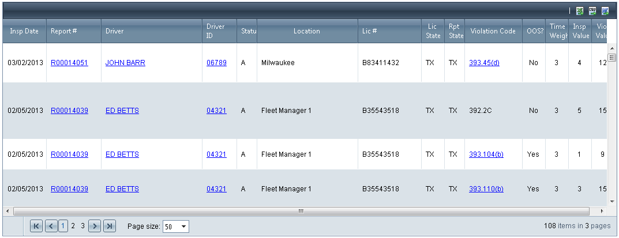The height and width of the screenshot is (238, 619).
Task: Open report R00014039 in the 393.110(b) row
Action: click(x=69, y=189)
